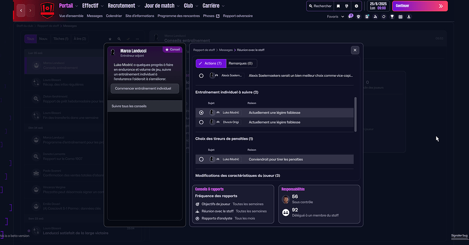Click the search magnifier above message list
Screen dimensions: 469x245
(x=119, y=39)
